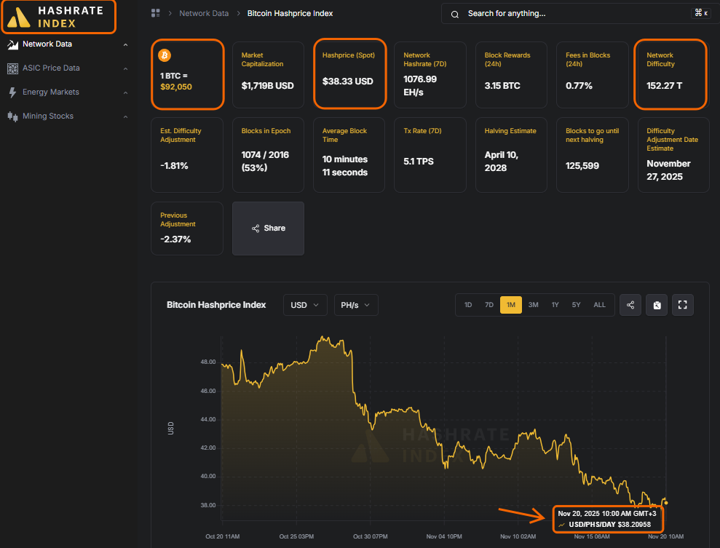The width and height of the screenshot is (720, 548).
Task: Click the Tx Rate 5.1 TPS card
Action: 430,155
